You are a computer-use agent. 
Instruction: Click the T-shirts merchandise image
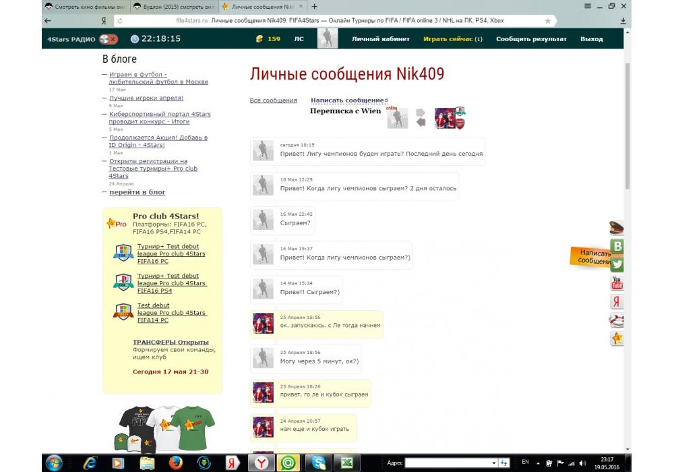click(163, 428)
